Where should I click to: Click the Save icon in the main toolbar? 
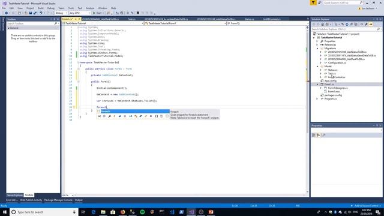[x=31, y=13]
